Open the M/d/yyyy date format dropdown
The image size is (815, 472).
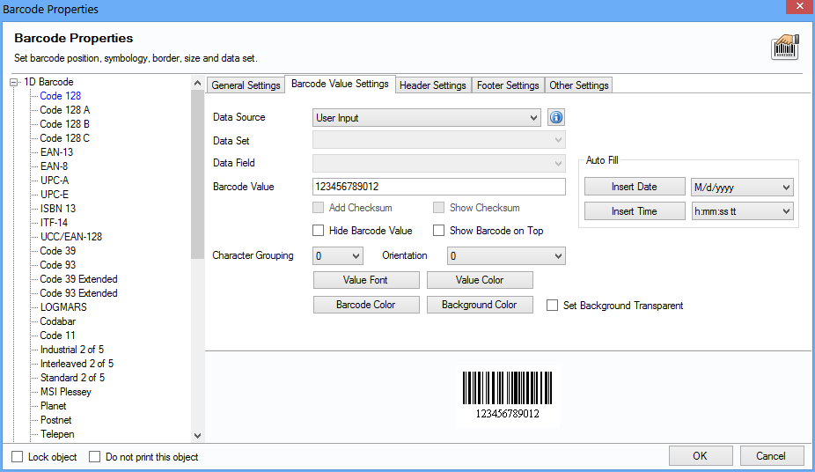point(742,188)
